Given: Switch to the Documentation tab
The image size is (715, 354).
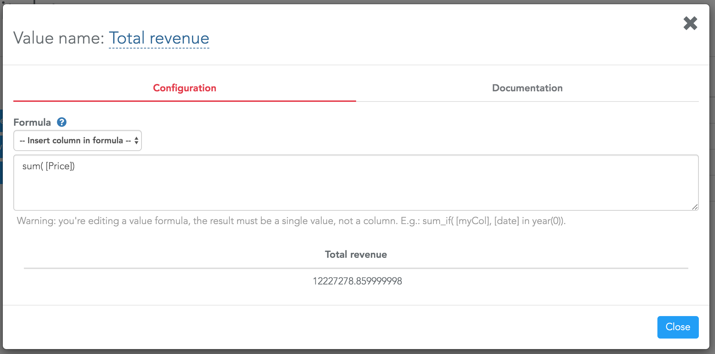Looking at the screenshot, I should pyautogui.click(x=527, y=88).
